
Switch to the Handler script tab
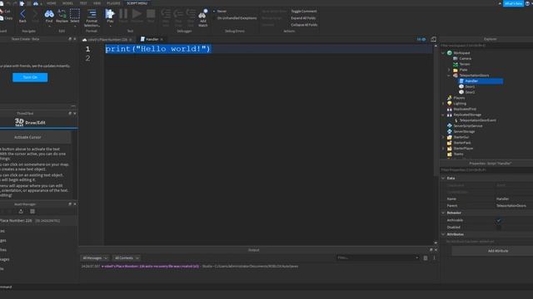(x=152, y=39)
